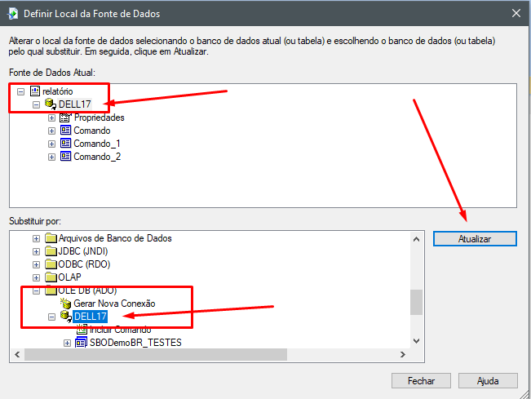The height and width of the screenshot is (399, 531).
Task: Expand the SBODemoBR_TESTES node
Action: click(67, 343)
